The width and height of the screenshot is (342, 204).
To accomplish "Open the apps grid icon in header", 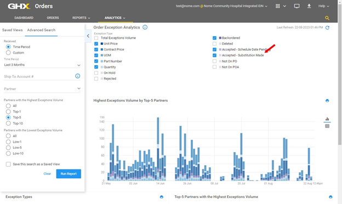I will pyautogui.click(x=278, y=6).
